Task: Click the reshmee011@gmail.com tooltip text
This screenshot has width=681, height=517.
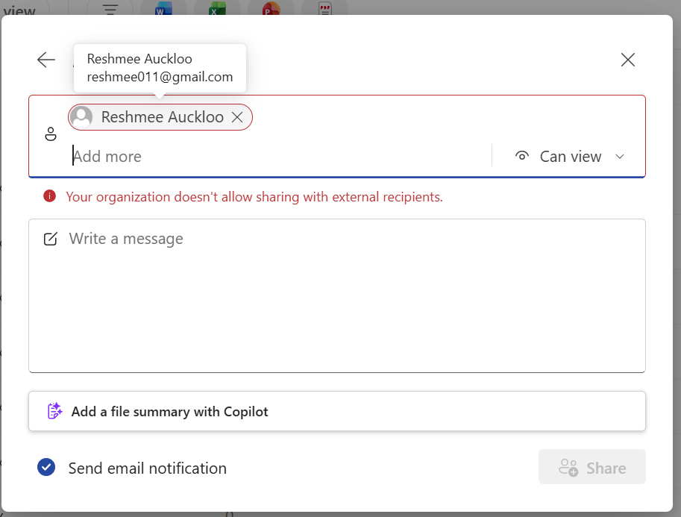Action: pos(160,77)
